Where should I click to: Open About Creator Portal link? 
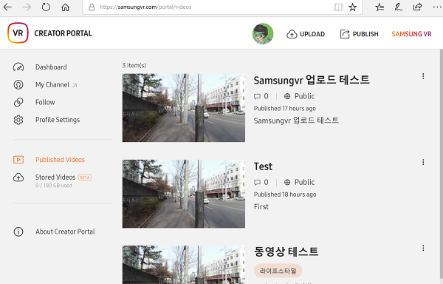click(65, 231)
